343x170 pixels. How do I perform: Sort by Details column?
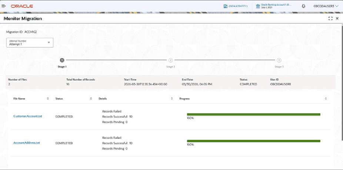click(172, 99)
